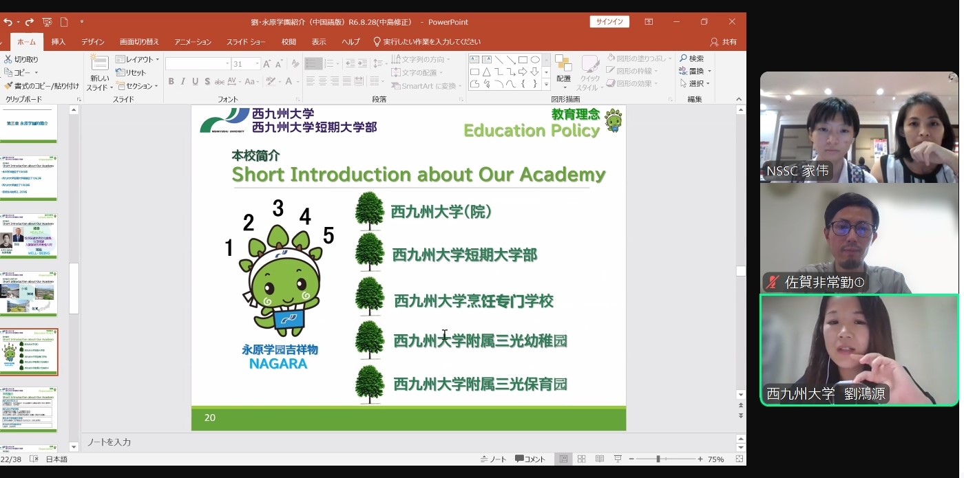Open ribbon display options
964x478 pixels.
coord(649,22)
